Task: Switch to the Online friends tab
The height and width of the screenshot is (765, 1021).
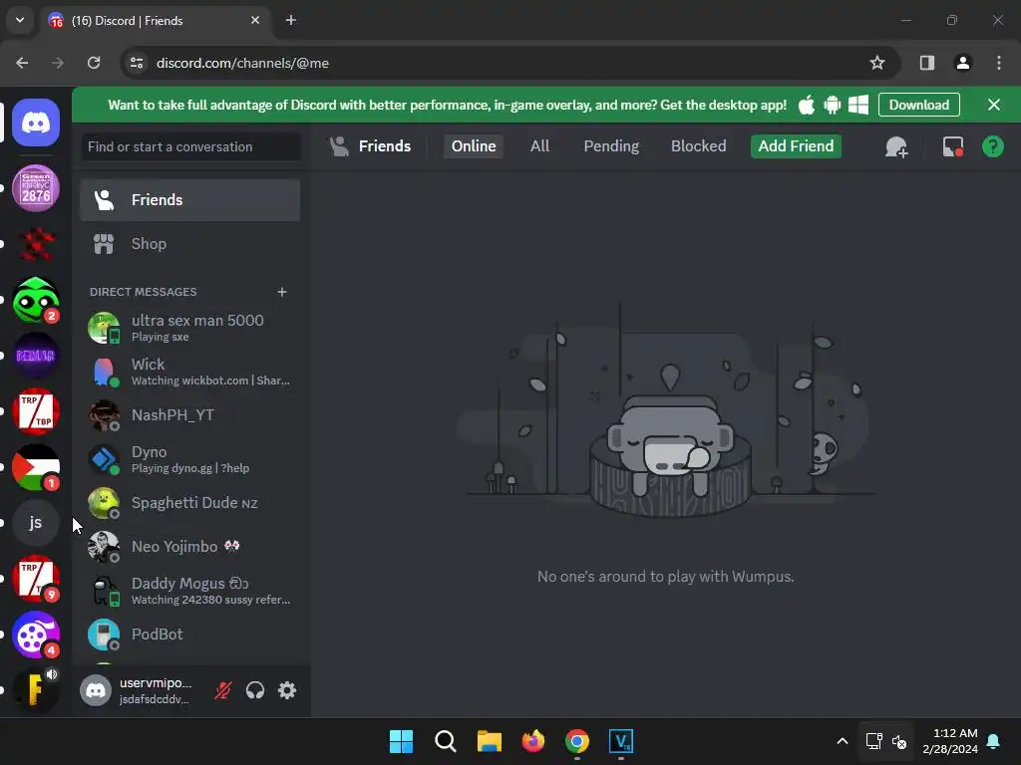Action: click(474, 146)
